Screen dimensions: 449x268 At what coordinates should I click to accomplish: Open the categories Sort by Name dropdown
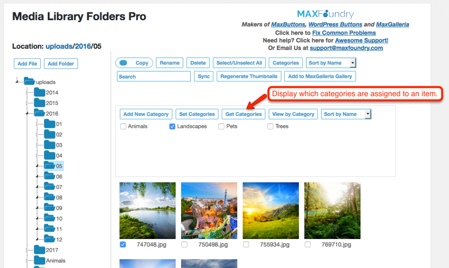pyautogui.click(x=346, y=114)
